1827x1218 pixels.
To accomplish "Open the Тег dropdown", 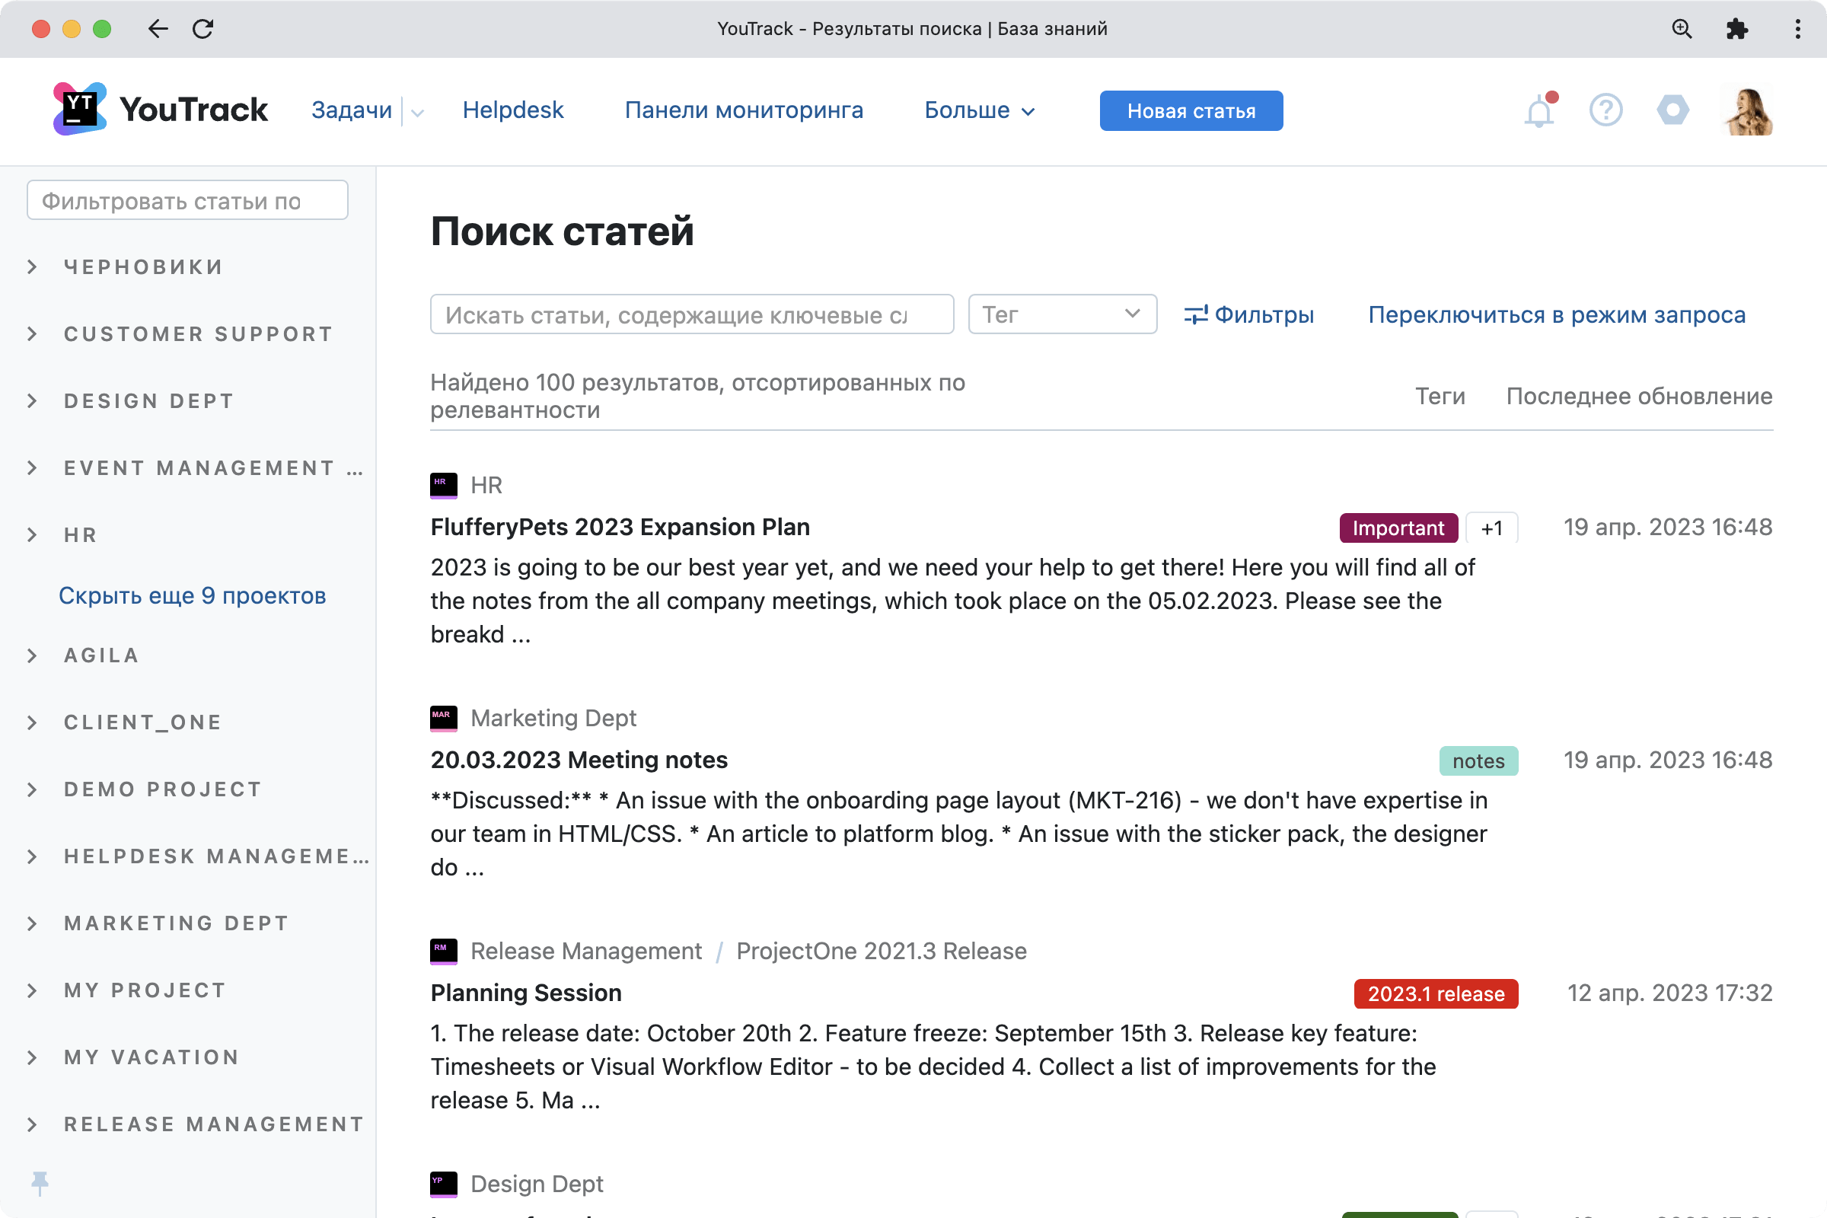I will coord(1062,314).
